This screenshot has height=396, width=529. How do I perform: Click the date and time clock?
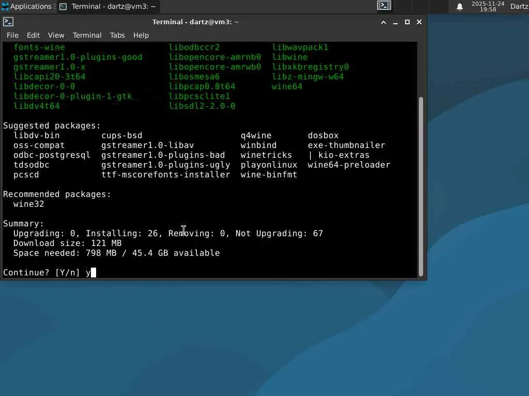coord(488,6)
